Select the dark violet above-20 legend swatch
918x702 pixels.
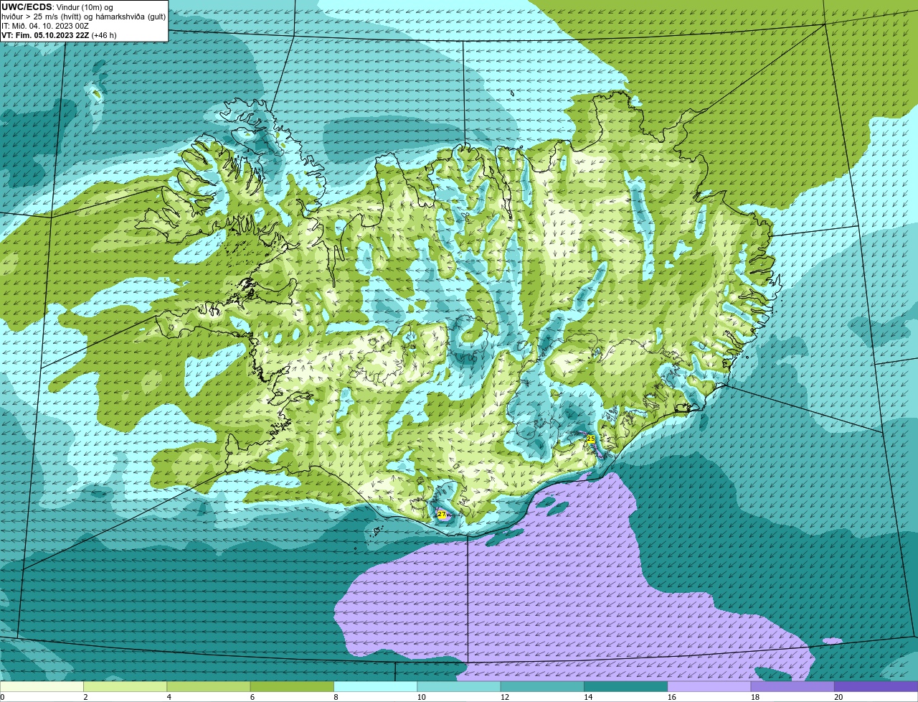tap(876, 686)
